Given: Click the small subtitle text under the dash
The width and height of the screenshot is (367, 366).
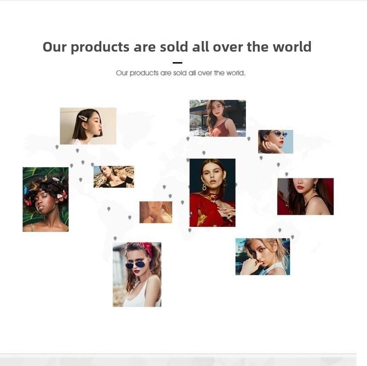Looking at the screenshot, I should (x=181, y=73).
